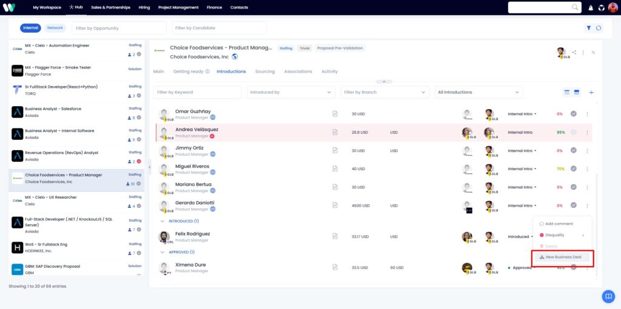
Task: Switch to the Sourcing tab
Action: (x=265, y=71)
